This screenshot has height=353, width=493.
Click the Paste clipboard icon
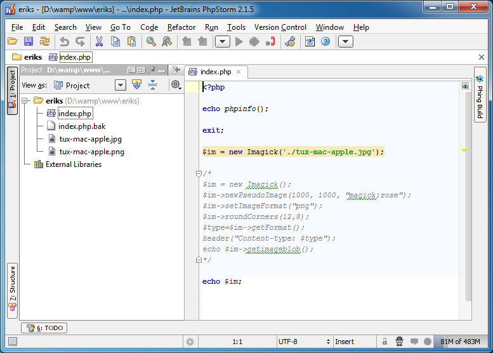(x=131, y=41)
